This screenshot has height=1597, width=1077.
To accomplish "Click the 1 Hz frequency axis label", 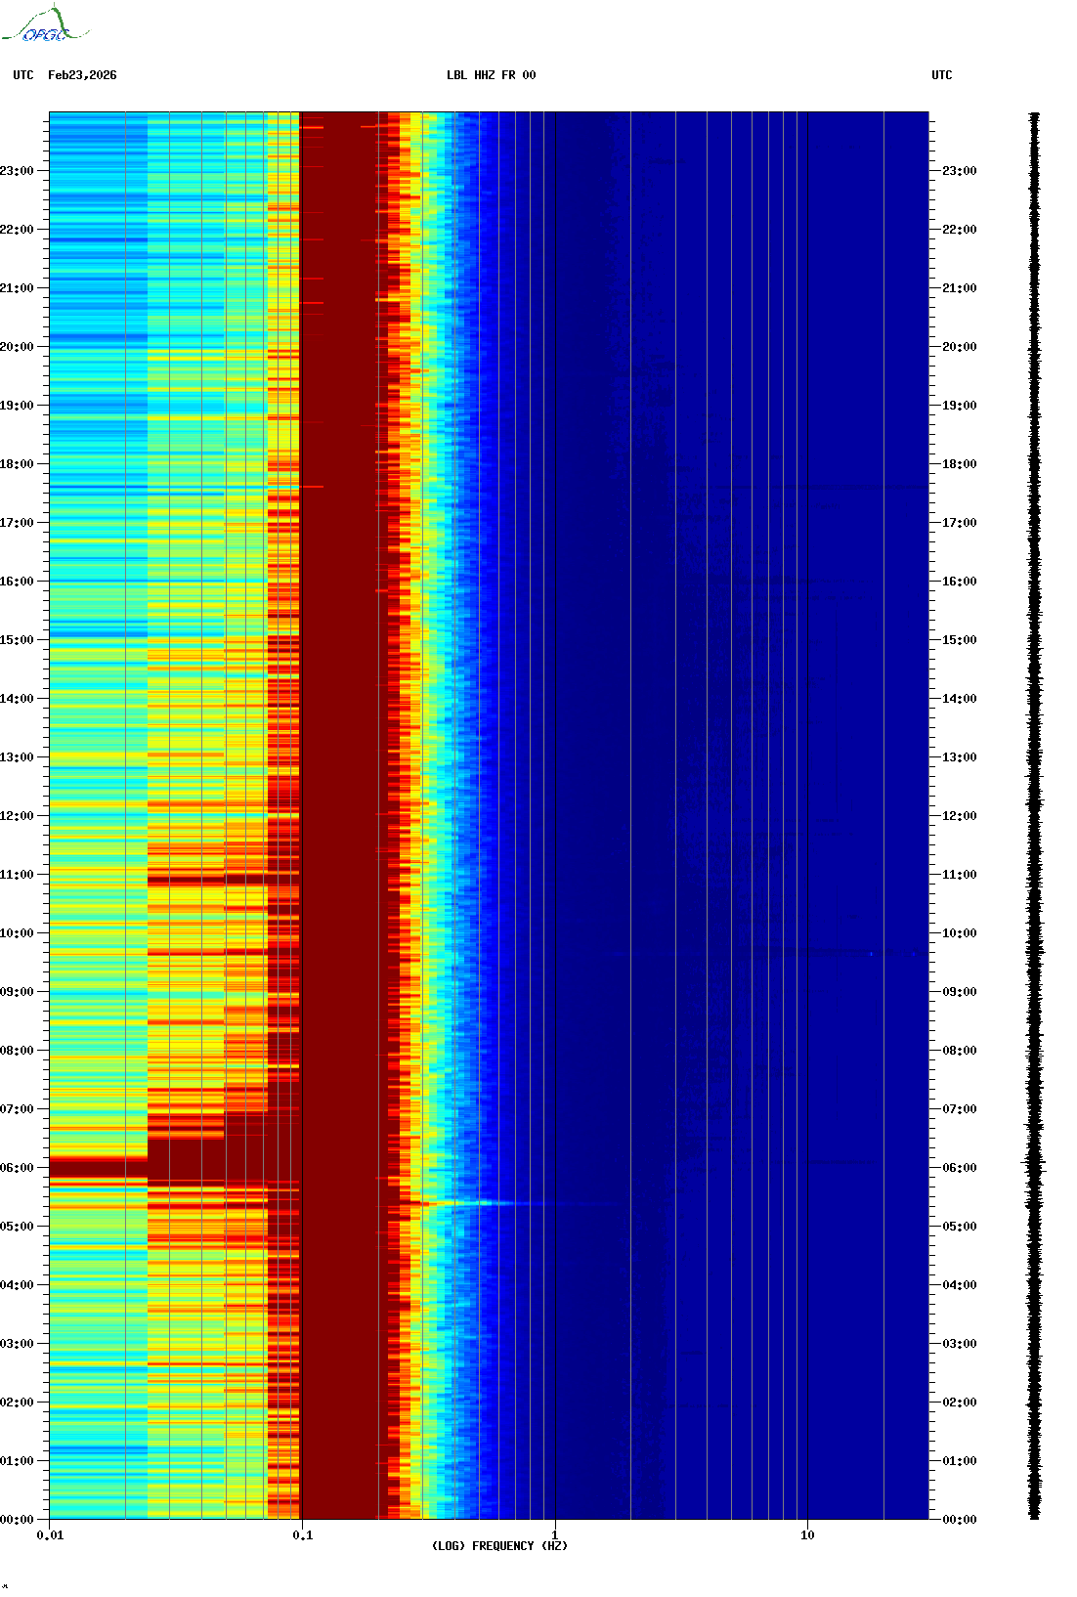I will (x=555, y=1535).
